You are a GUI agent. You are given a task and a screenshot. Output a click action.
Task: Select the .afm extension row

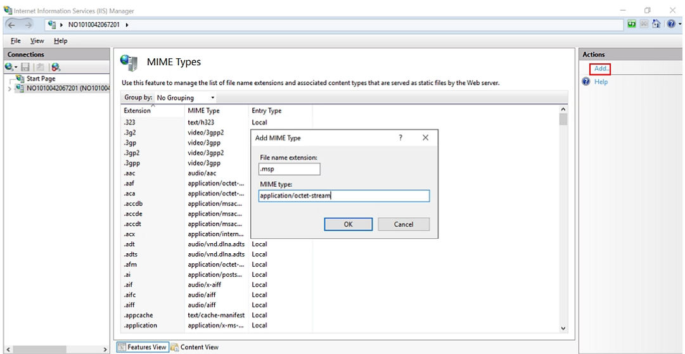click(217, 265)
